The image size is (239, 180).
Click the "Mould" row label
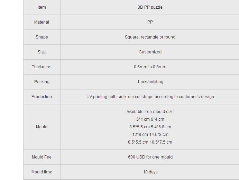pos(42,127)
